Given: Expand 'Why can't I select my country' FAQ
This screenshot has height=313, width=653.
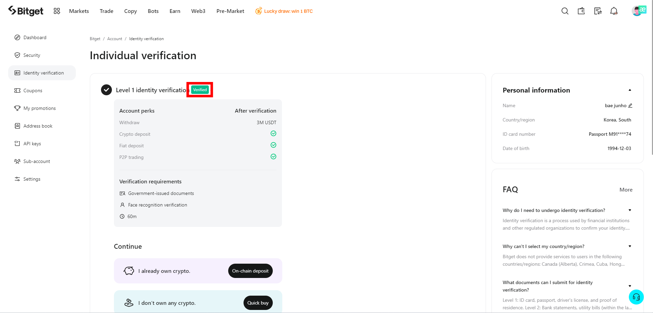Looking at the screenshot, I should tap(630, 246).
